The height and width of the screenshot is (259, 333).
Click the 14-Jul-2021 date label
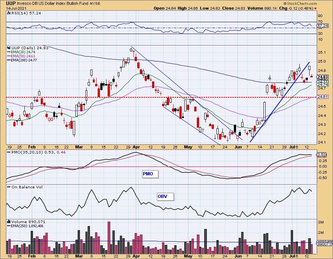(x=16, y=9)
